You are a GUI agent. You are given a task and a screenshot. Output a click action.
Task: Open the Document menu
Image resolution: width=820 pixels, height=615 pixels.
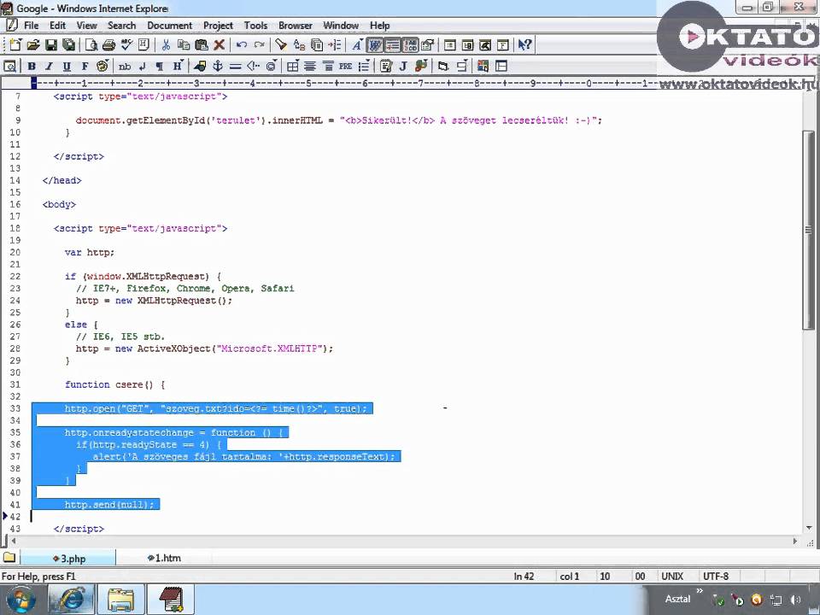pyautogui.click(x=169, y=25)
